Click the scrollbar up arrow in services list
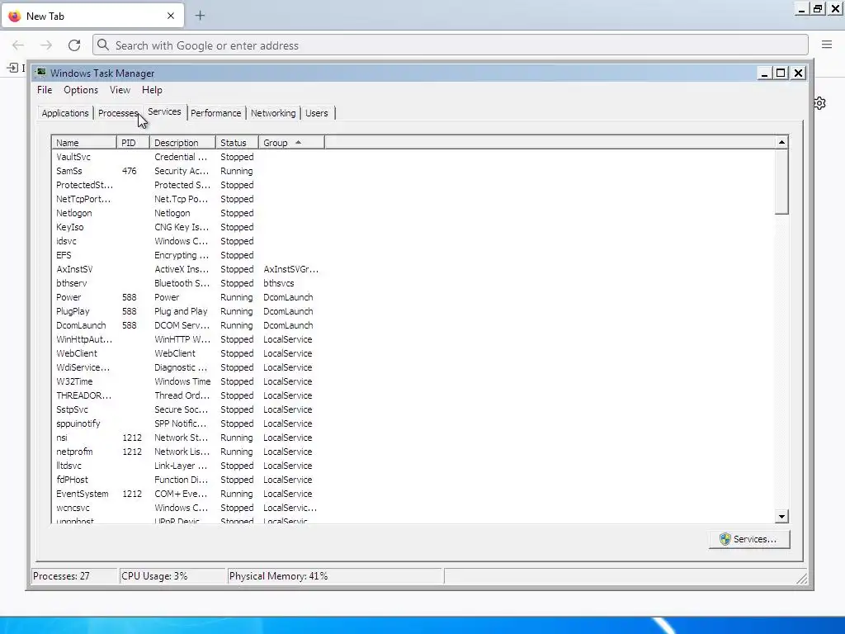 tap(781, 142)
